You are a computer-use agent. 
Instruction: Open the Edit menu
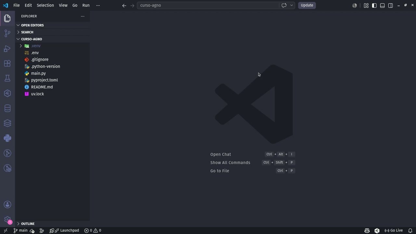[x=28, y=5]
